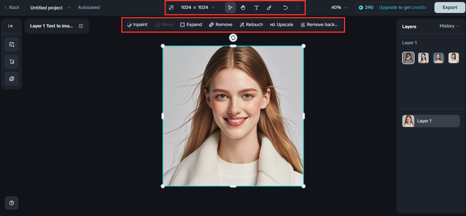Select the portrait image on canvas
Viewport: 466px width, 216px height.
pos(233,116)
